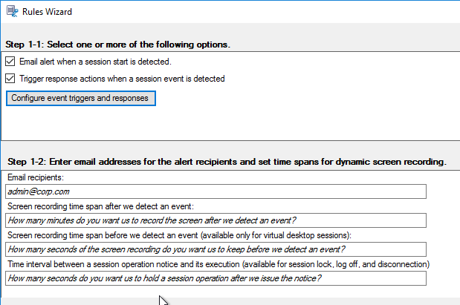Screen dimensions: 460x305
Task: Toggle the trigger response actions checkbox
Action: [x=10, y=79]
